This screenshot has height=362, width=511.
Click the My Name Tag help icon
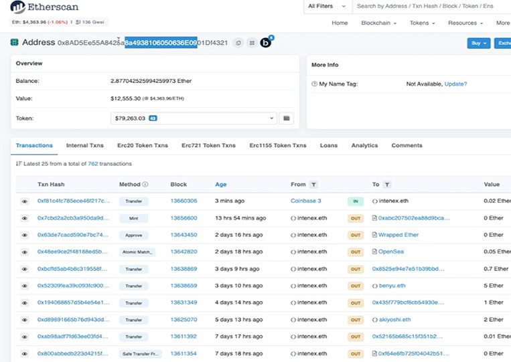click(315, 84)
